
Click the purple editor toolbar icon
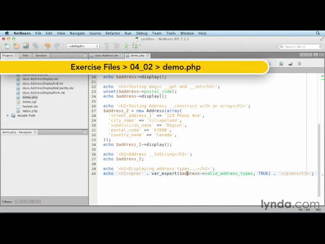click(x=299, y=64)
